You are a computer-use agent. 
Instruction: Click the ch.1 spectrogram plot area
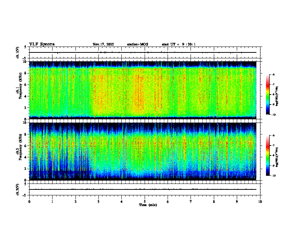tap(143, 90)
